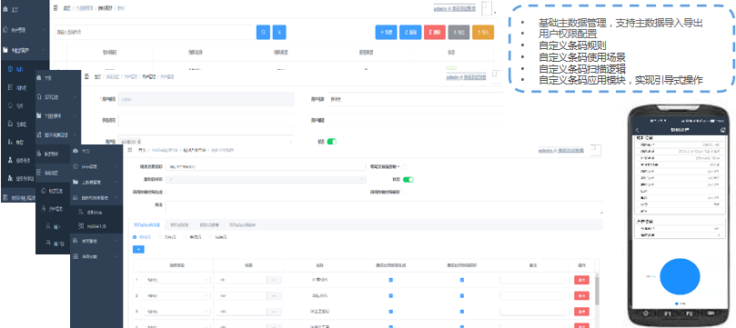
Task: Toggle hamburger icon in user edit window
Action: (x=86, y=76)
